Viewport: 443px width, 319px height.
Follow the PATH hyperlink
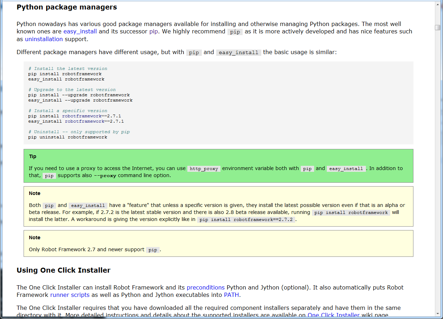coord(231,295)
